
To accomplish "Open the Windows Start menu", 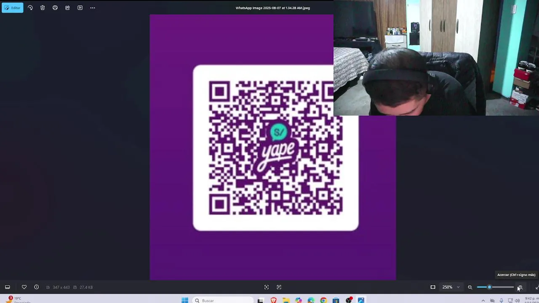I will [x=185, y=300].
